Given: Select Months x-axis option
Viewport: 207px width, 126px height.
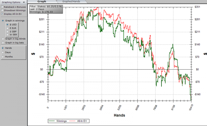Looking at the screenshot, I should [3, 57].
